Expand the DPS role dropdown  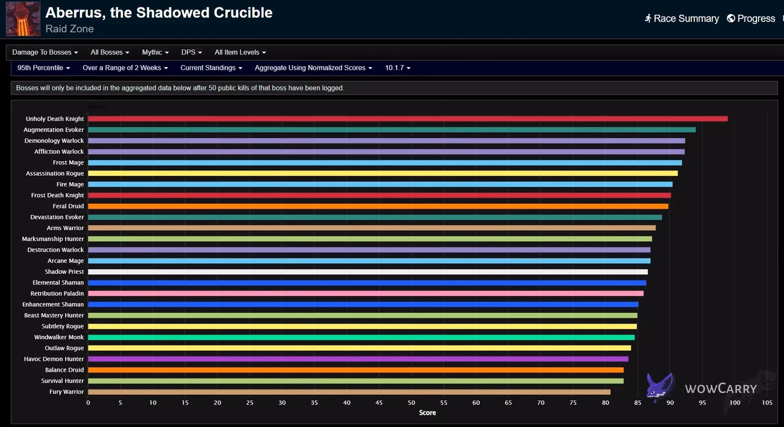coord(192,52)
